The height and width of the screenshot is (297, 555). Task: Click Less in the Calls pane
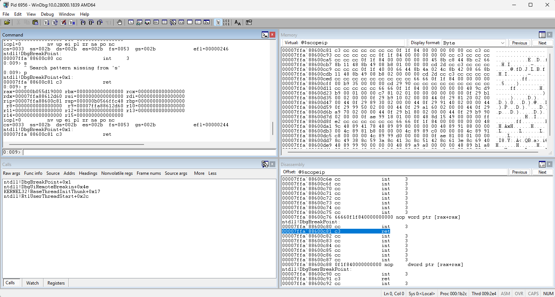tap(212, 173)
